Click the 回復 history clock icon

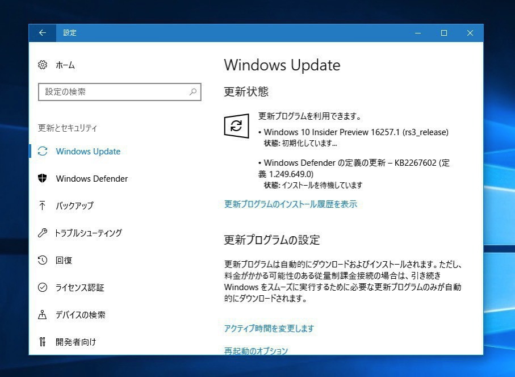click(43, 260)
